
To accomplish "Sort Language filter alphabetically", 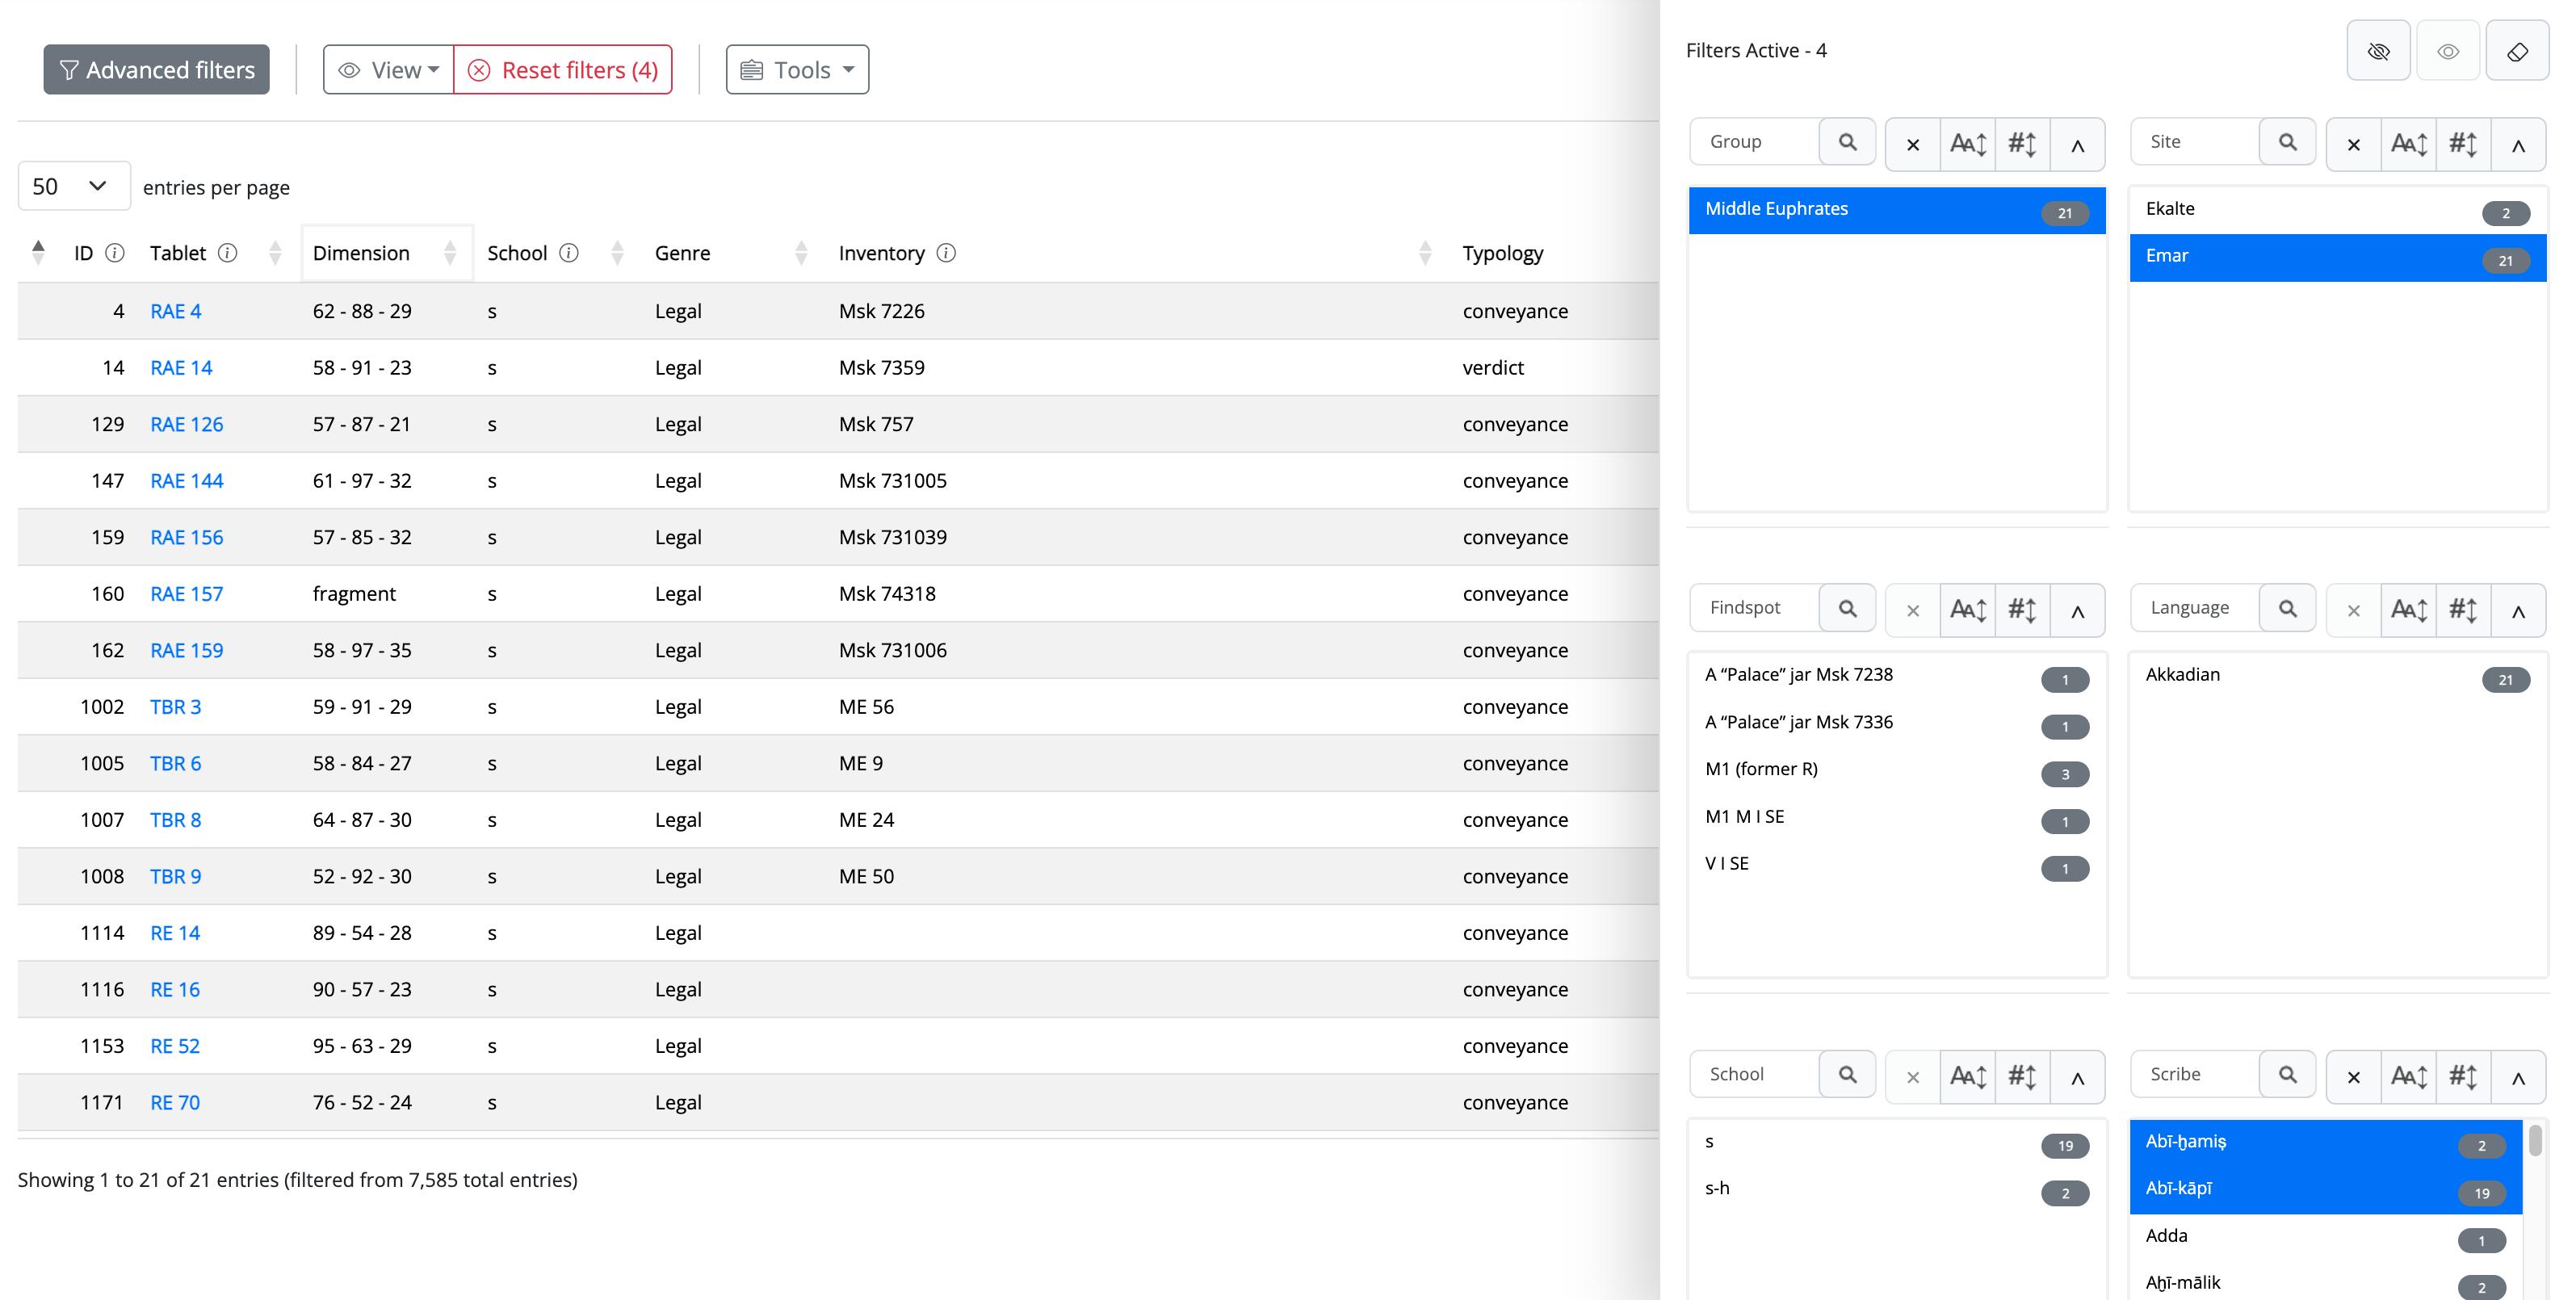I will 2409,610.
